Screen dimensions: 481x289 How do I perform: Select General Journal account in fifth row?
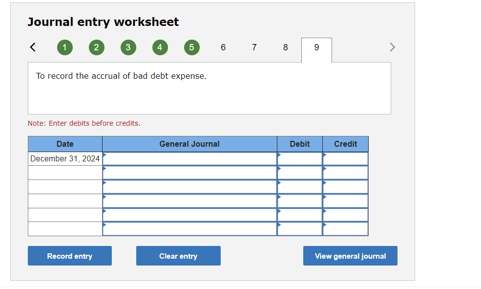(x=189, y=215)
